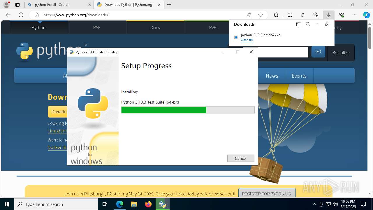Click REGISTER FOR PYCON US! button
The height and width of the screenshot is (210, 373).
click(267, 194)
